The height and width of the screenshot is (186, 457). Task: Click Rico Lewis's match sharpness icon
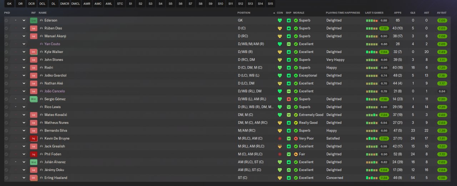tap(288, 107)
